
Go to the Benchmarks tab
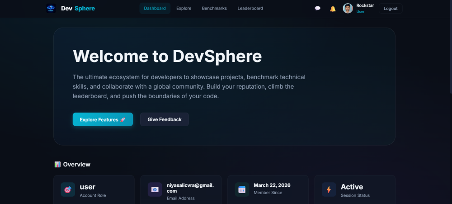click(214, 8)
